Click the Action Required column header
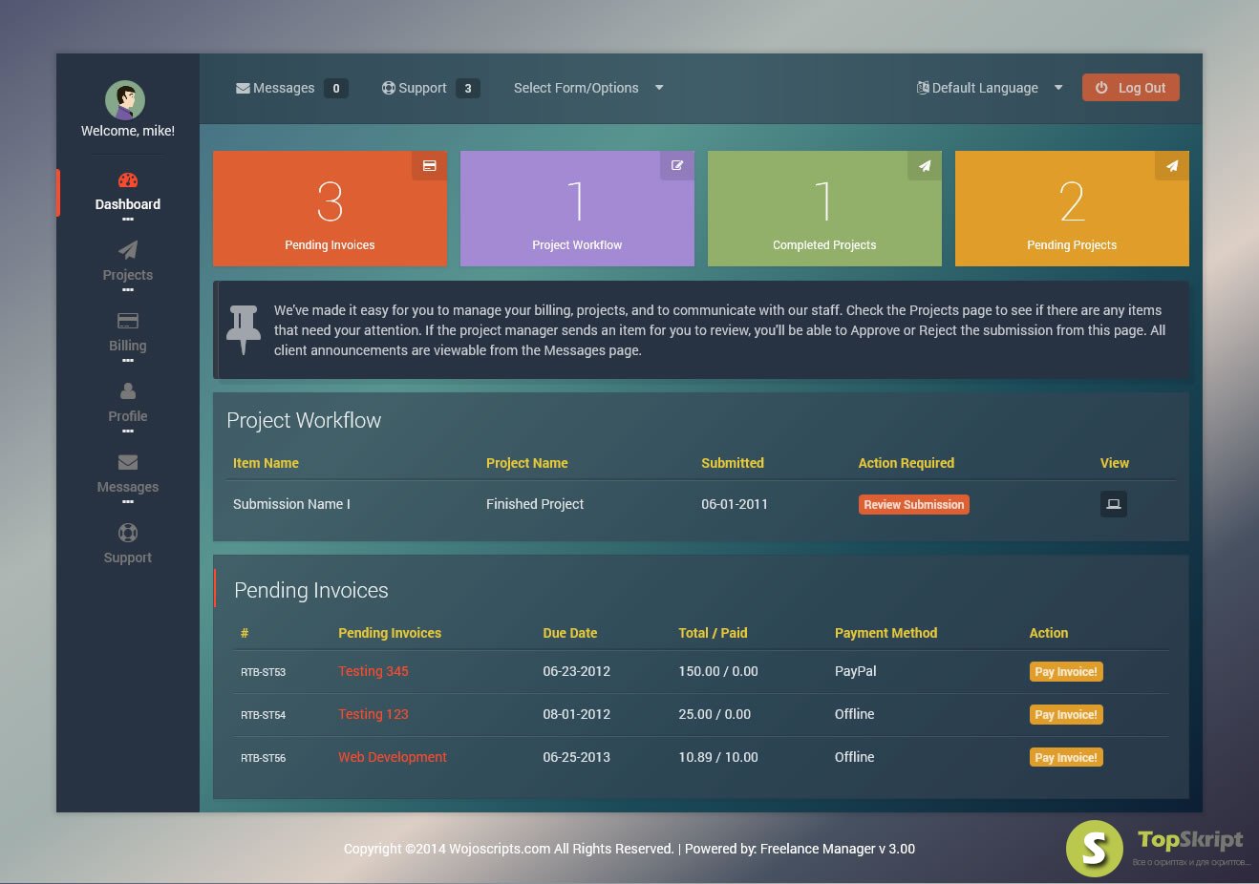1259x884 pixels. pos(907,463)
